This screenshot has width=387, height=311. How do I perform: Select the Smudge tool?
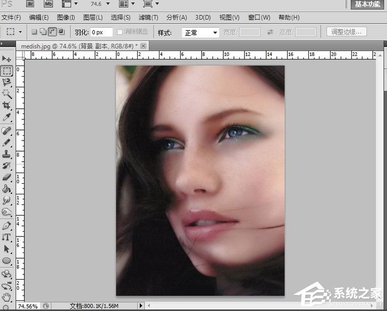6,200
